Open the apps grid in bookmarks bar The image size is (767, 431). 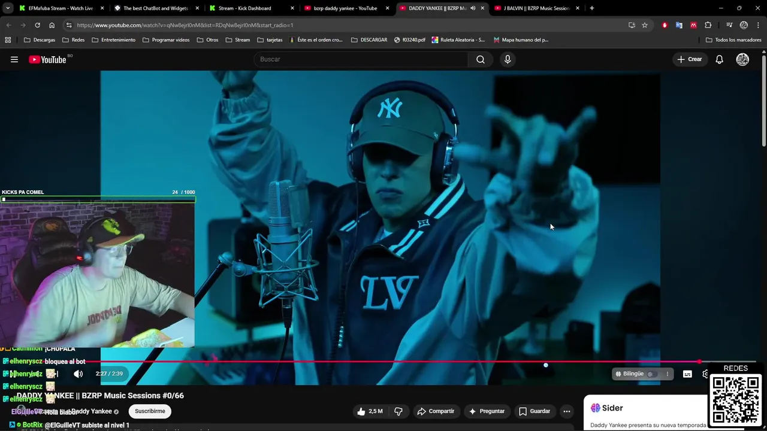coord(8,40)
